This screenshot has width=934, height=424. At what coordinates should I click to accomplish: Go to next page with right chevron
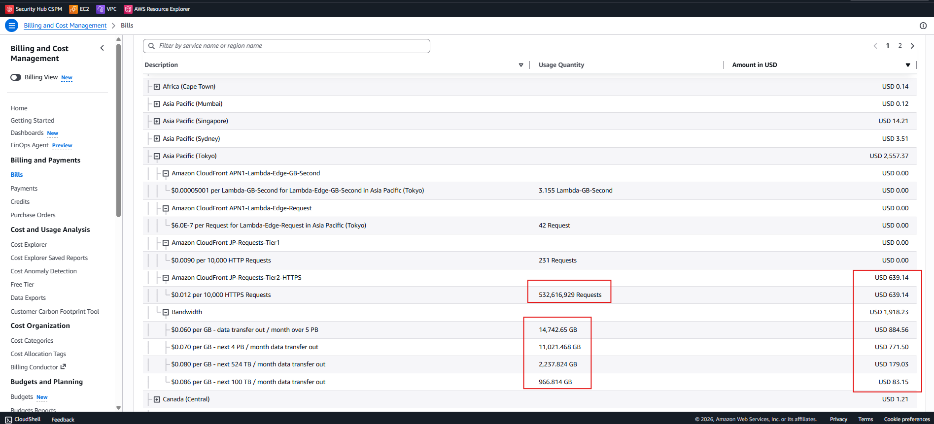(x=912, y=46)
